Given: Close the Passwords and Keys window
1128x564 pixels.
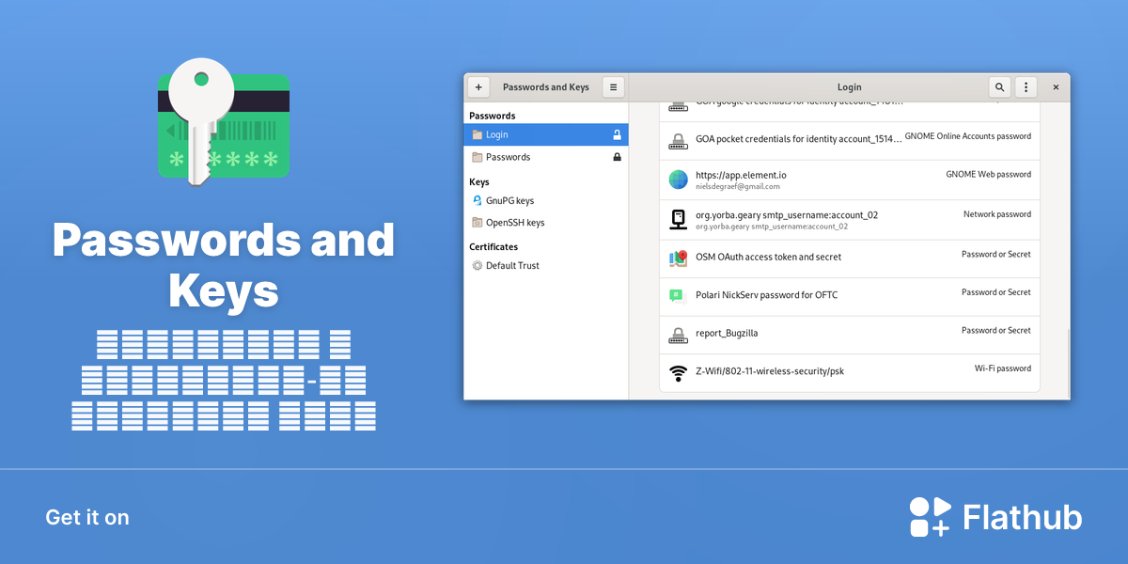Looking at the screenshot, I should (1056, 87).
